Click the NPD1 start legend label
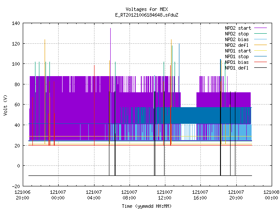 [238, 51]
